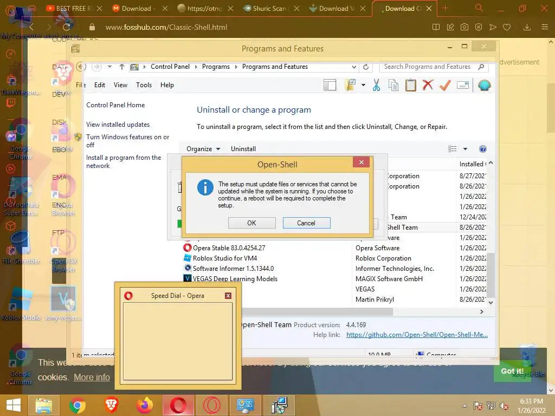Open the View menu
The height and width of the screenshot is (416, 555).
120,85
